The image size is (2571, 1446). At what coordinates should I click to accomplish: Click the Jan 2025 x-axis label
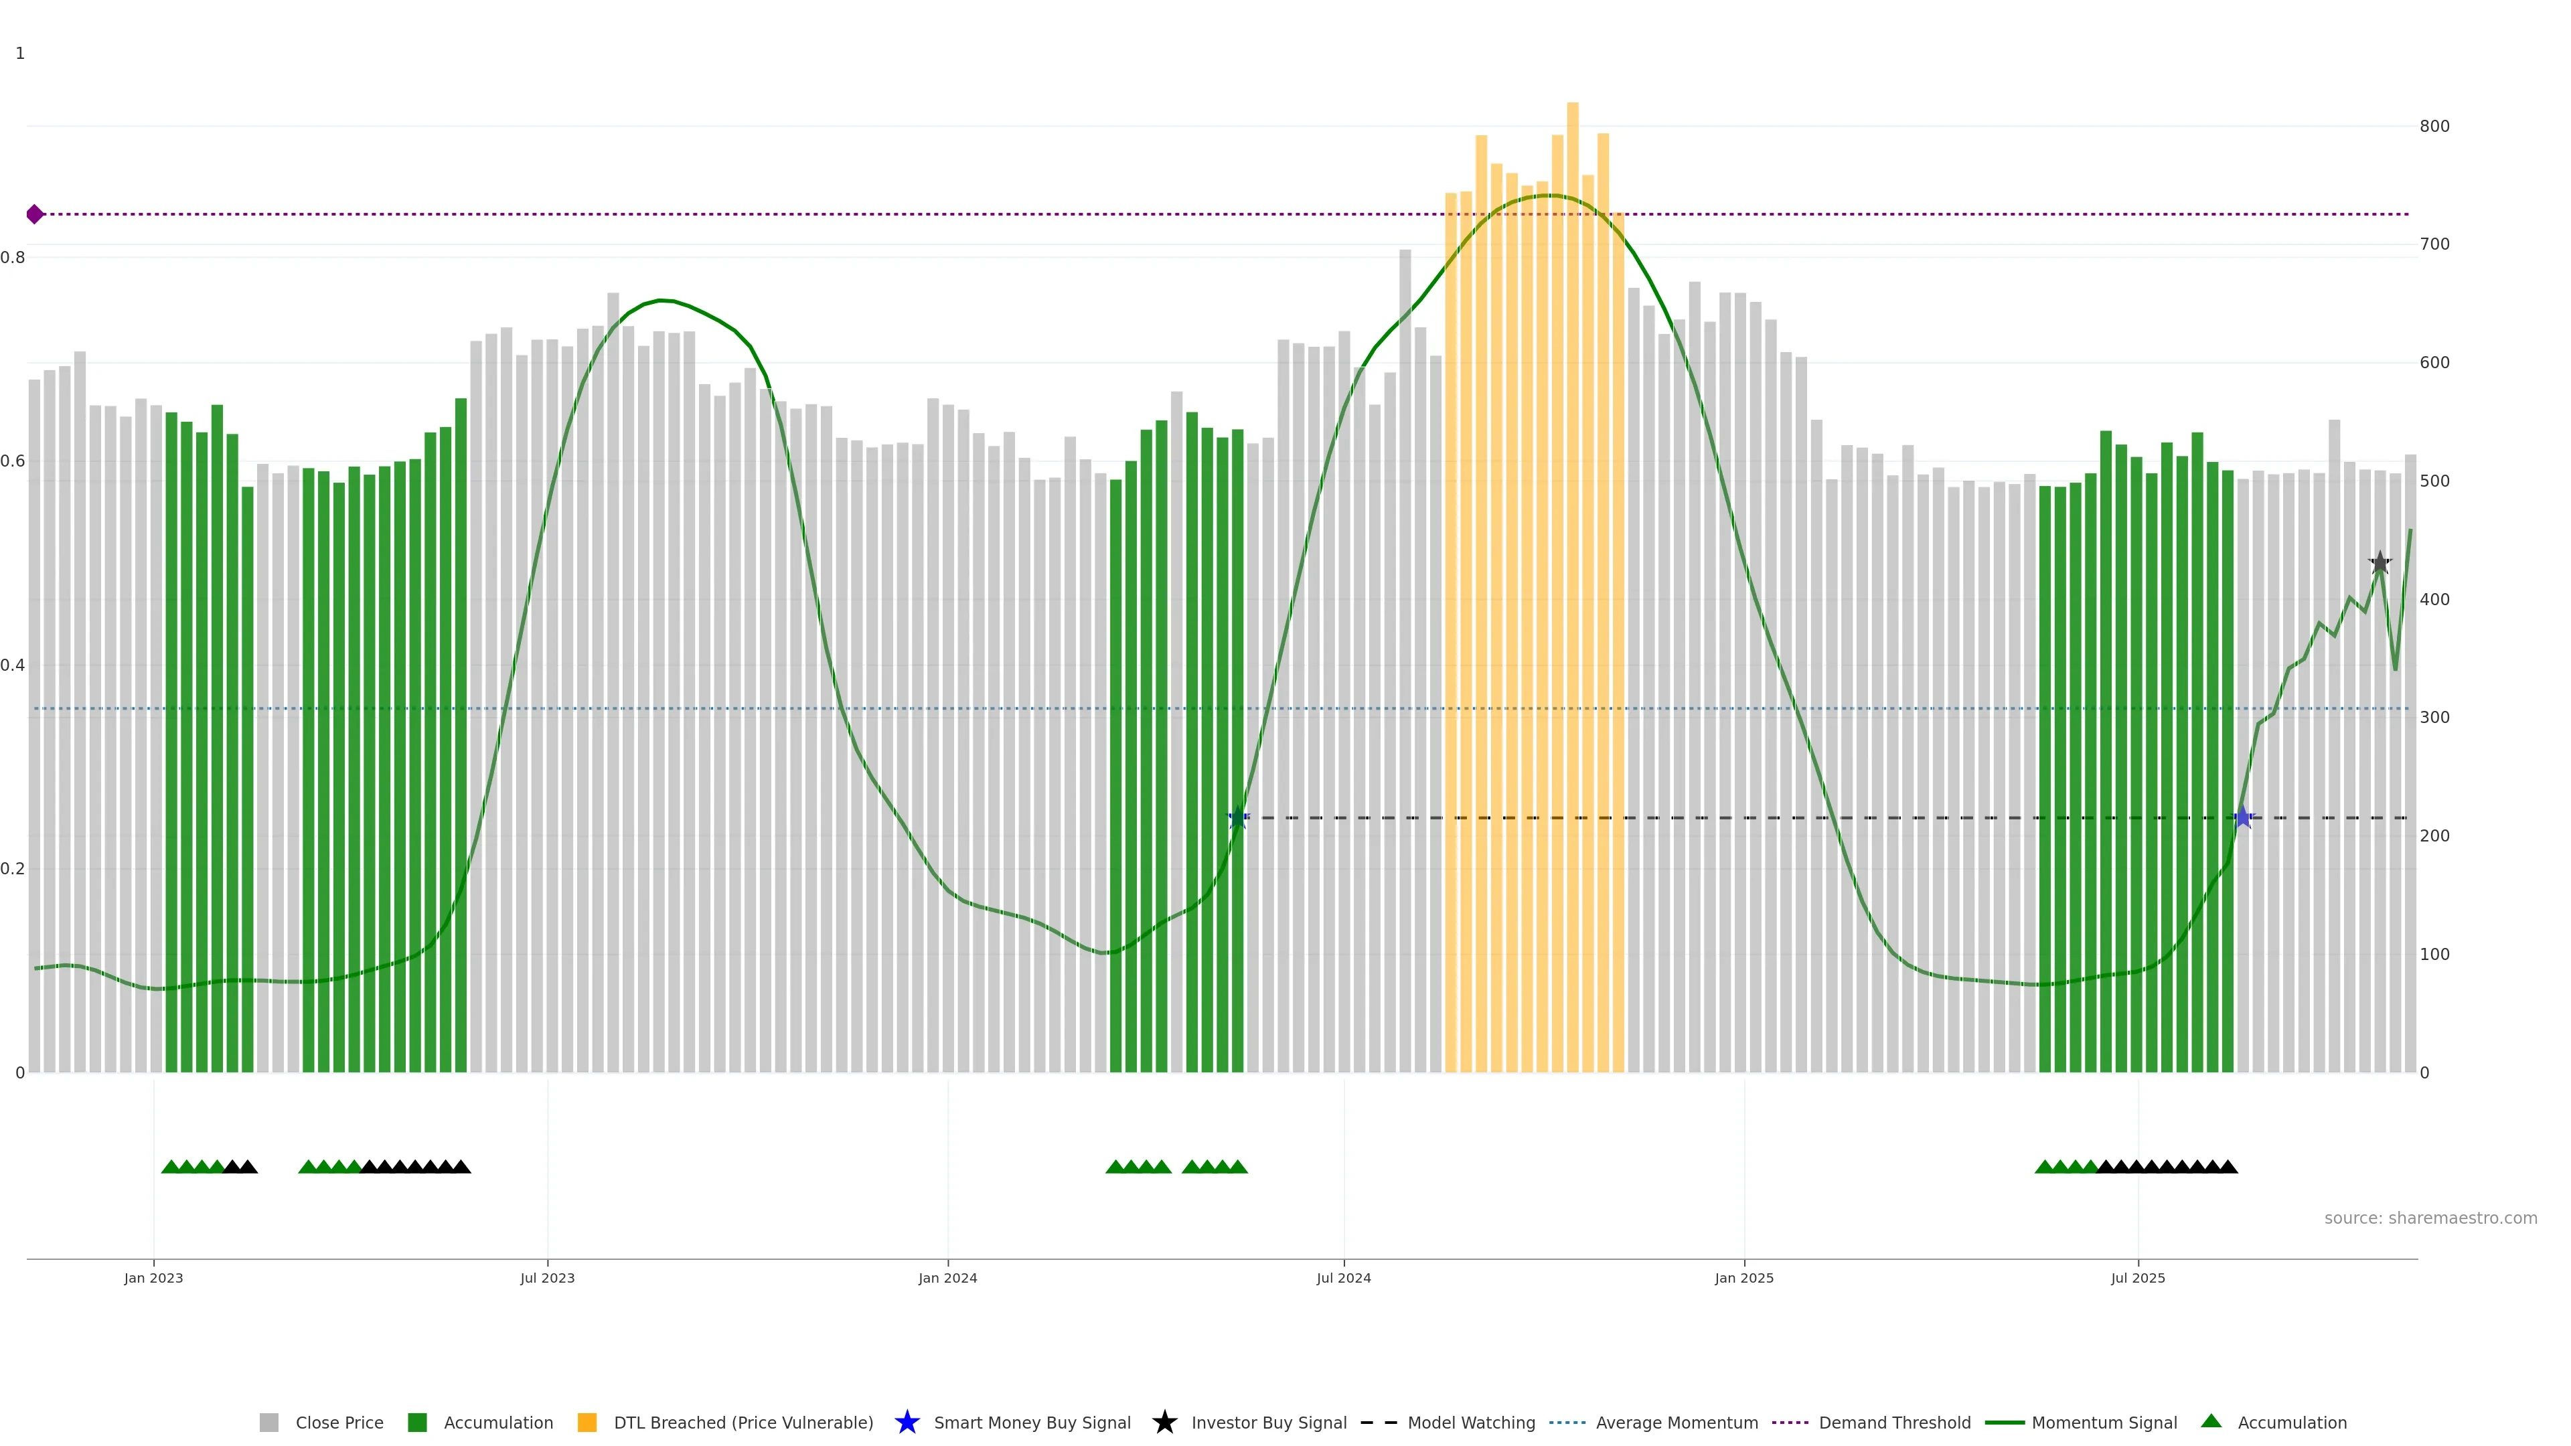click(1743, 1279)
